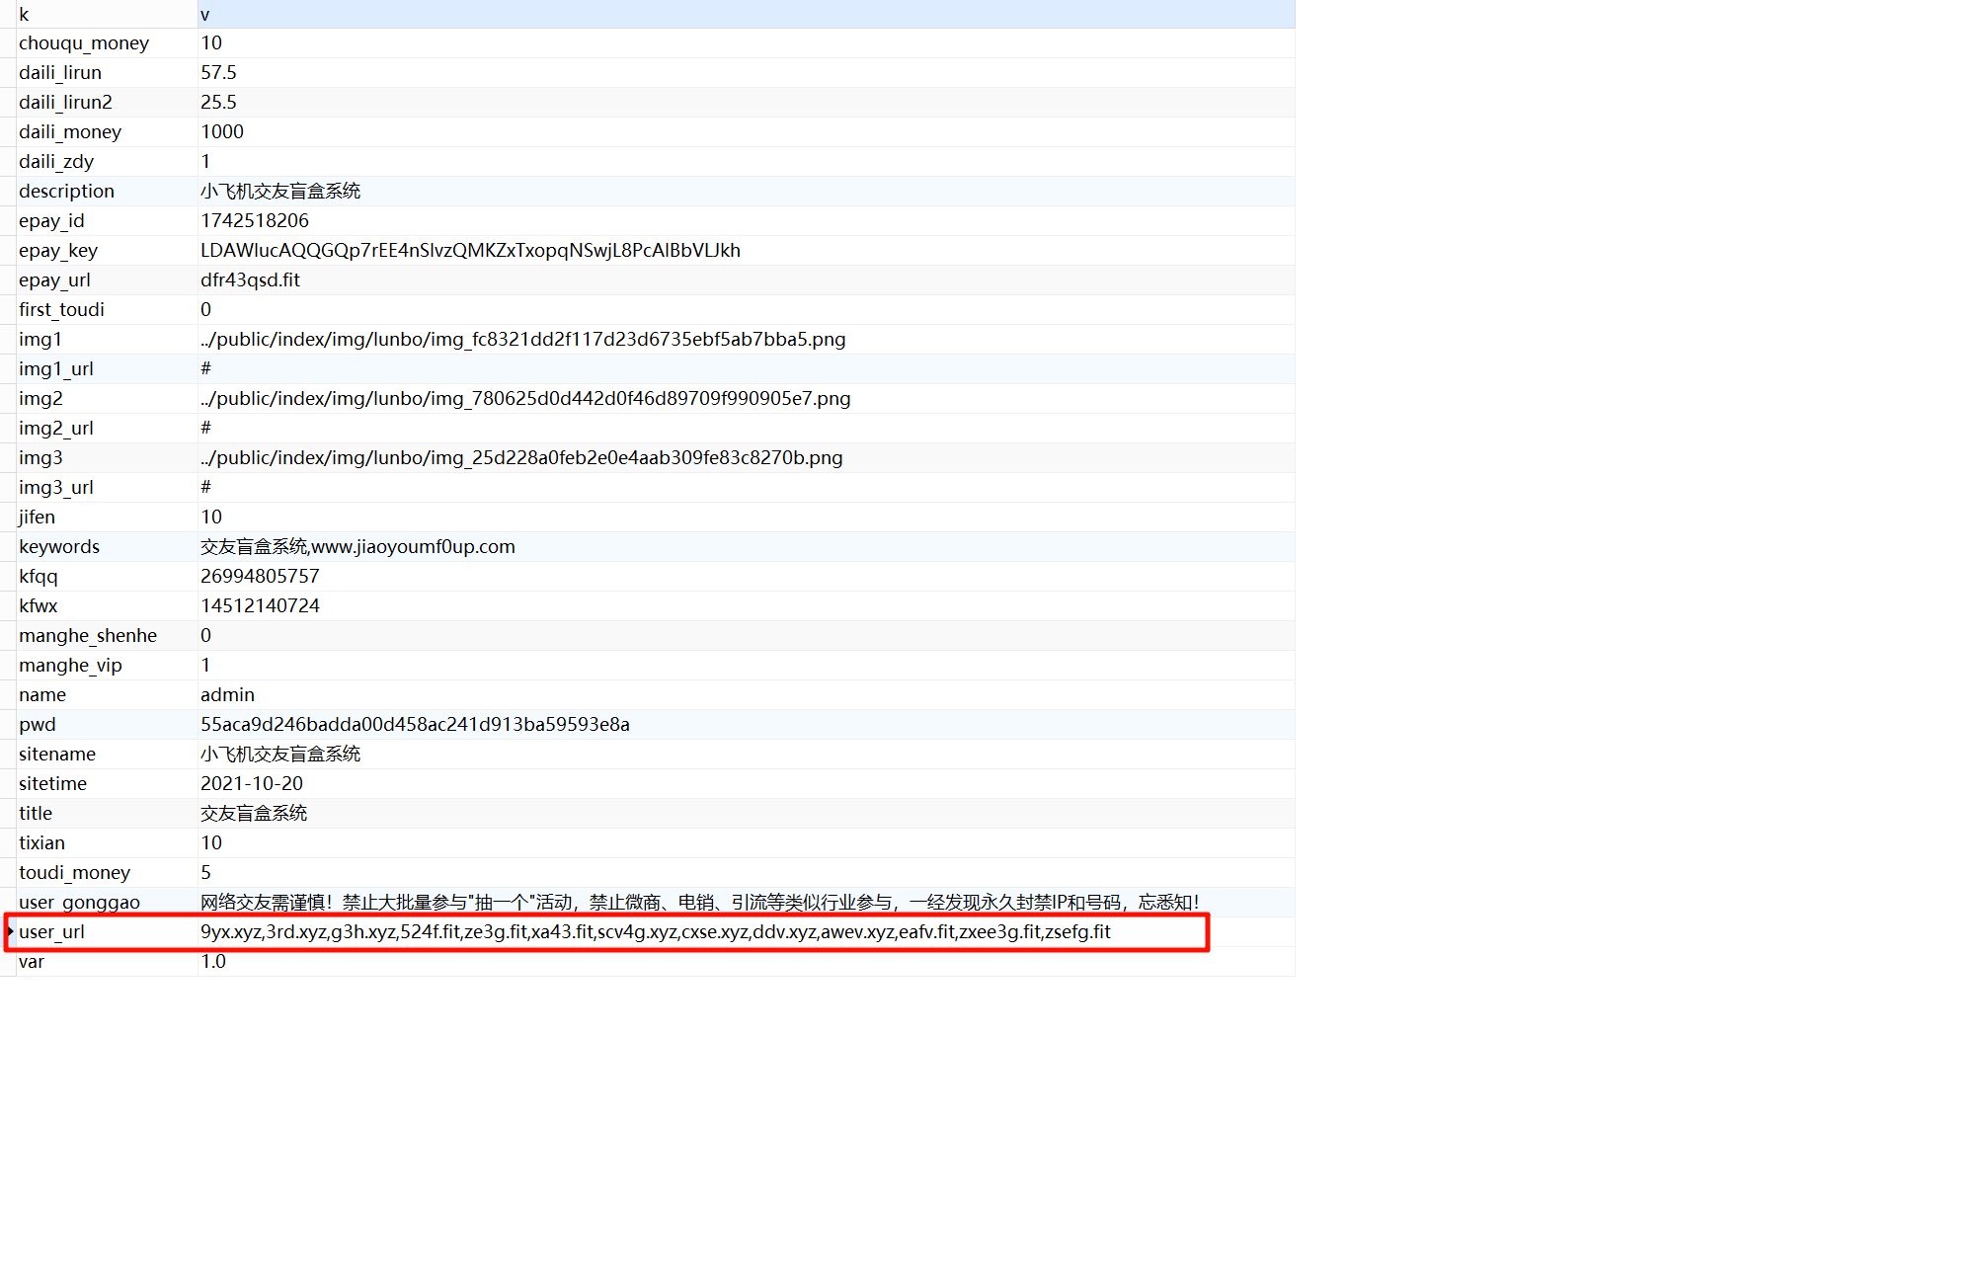Click the pwd hash value cell
The height and width of the screenshot is (1274, 1982).
click(x=415, y=724)
